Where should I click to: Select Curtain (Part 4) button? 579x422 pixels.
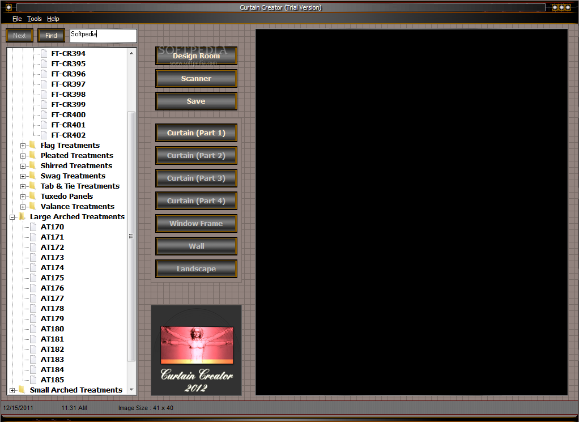tap(196, 201)
